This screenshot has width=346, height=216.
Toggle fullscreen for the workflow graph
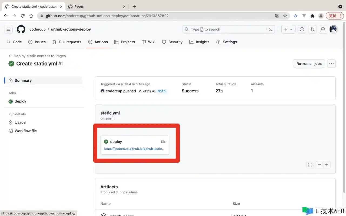click(310, 165)
